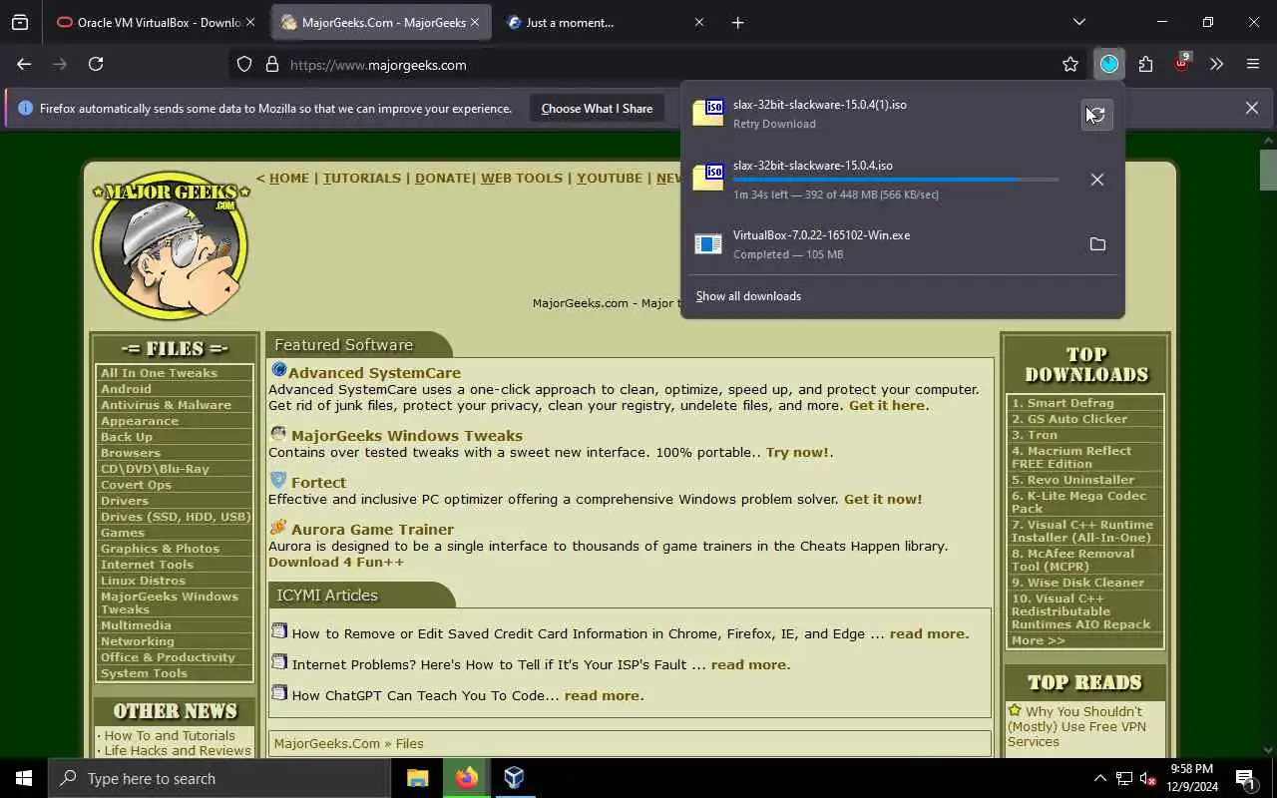The height and width of the screenshot is (798, 1277).
Task: Open File Explorer from the taskbar
Action: (418, 778)
